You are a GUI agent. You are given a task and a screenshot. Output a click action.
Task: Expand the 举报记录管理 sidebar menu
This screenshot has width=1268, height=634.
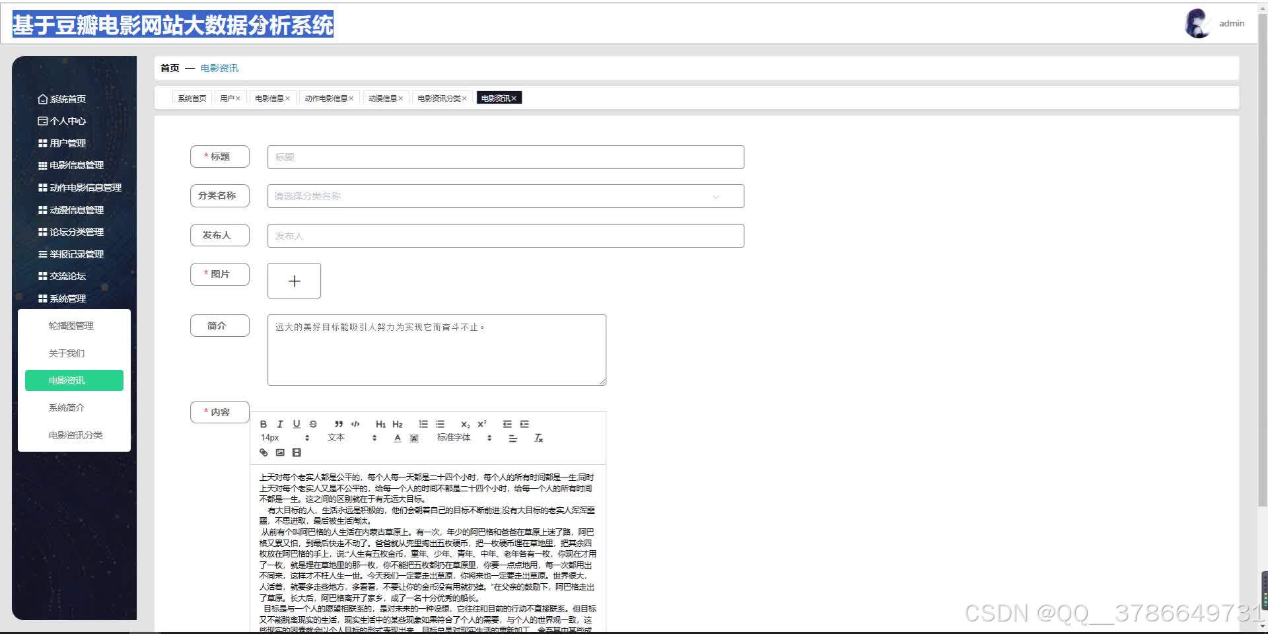[x=71, y=254]
